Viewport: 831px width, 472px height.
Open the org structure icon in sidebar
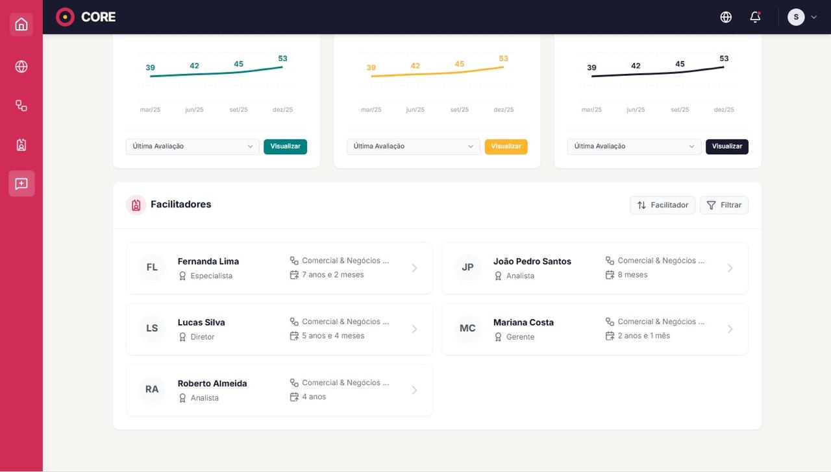point(21,106)
